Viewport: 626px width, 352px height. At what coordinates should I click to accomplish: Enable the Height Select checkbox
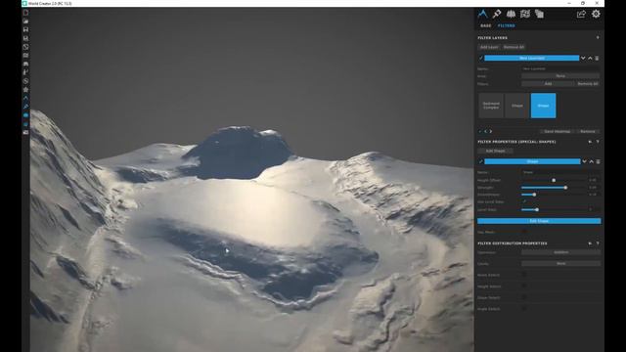524,286
